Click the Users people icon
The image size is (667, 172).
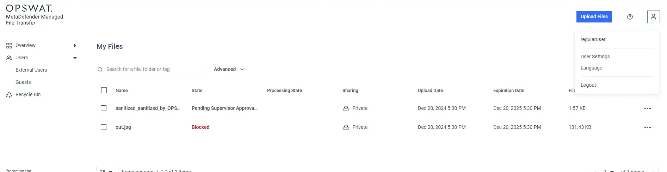[9, 58]
